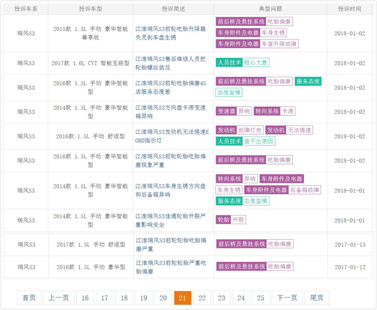Go to page 22

coord(202,298)
